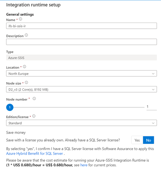Click the chevron arrow in Location field
Viewport: 161px width, 170px height.
[153, 74]
